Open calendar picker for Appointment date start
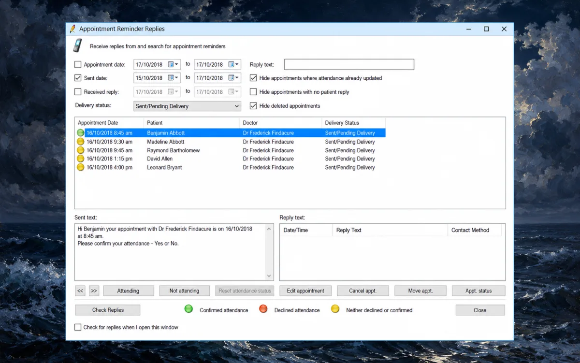 [x=171, y=64]
